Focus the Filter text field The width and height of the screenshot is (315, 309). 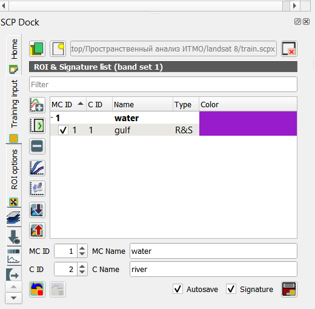(163, 84)
